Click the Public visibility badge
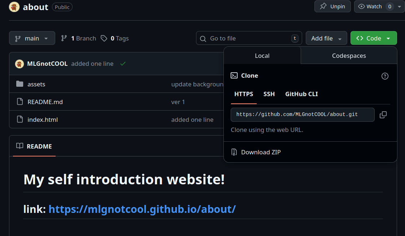 click(62, 7)
